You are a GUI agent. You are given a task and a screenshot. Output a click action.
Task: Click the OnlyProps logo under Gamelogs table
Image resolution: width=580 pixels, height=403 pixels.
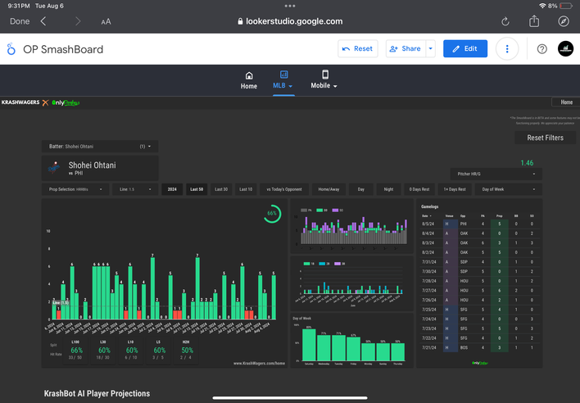[480, 363]
